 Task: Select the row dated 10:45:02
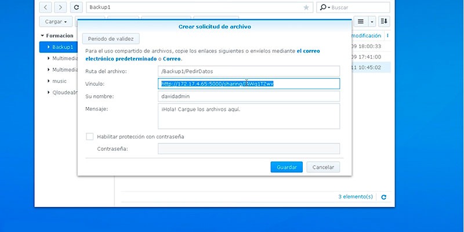(371, 67)
